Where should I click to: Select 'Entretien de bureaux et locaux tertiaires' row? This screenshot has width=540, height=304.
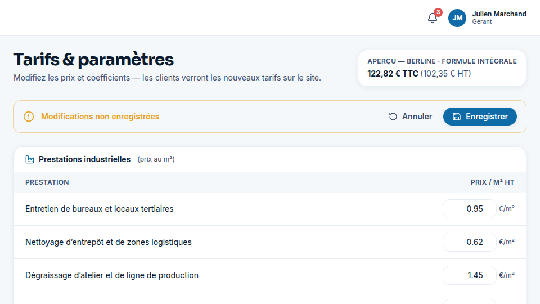(270, 209)
